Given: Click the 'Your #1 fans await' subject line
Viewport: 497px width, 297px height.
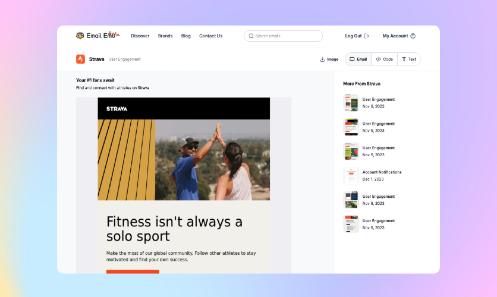Looking at the screenshot, I should tap(95, 80).
